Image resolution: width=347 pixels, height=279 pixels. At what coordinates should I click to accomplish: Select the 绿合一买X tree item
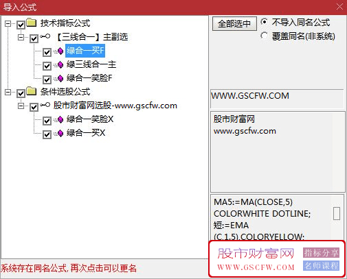pyautogui.click(x=86, y=133)
